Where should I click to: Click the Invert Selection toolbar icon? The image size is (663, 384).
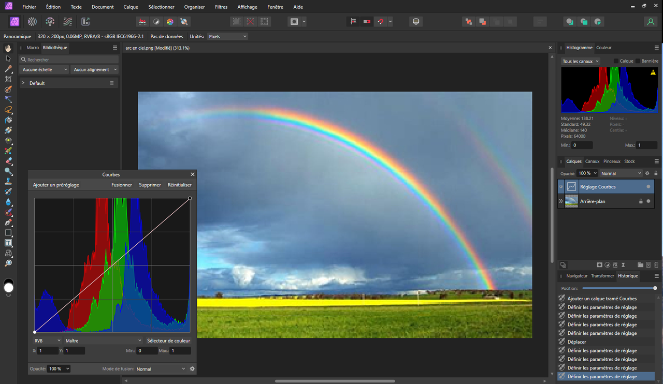coord(265,22)
